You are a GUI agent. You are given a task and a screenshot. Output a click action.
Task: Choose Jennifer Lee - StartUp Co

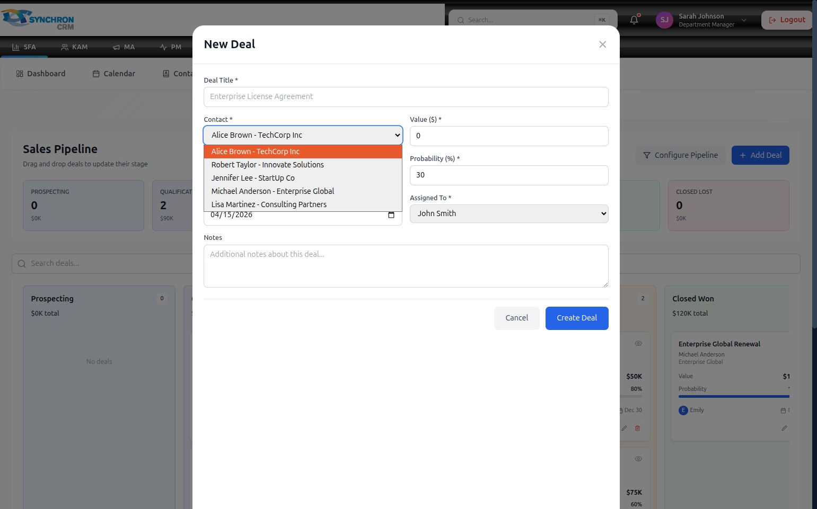click(x=303, y=178)
